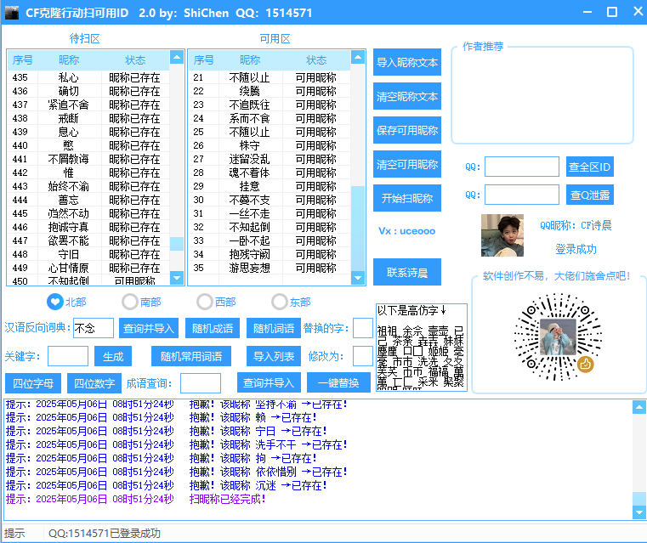The image size is (647, 543).
Task: Click the app icon in title bar
Action: pos(12,13)
